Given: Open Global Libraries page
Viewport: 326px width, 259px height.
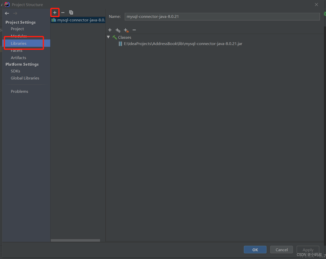Looking at the screenshot, I should (25, 78).
